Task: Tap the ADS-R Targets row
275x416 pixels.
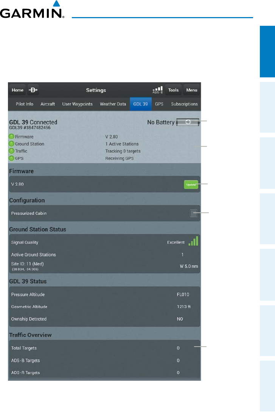Action: click(104, 372)
